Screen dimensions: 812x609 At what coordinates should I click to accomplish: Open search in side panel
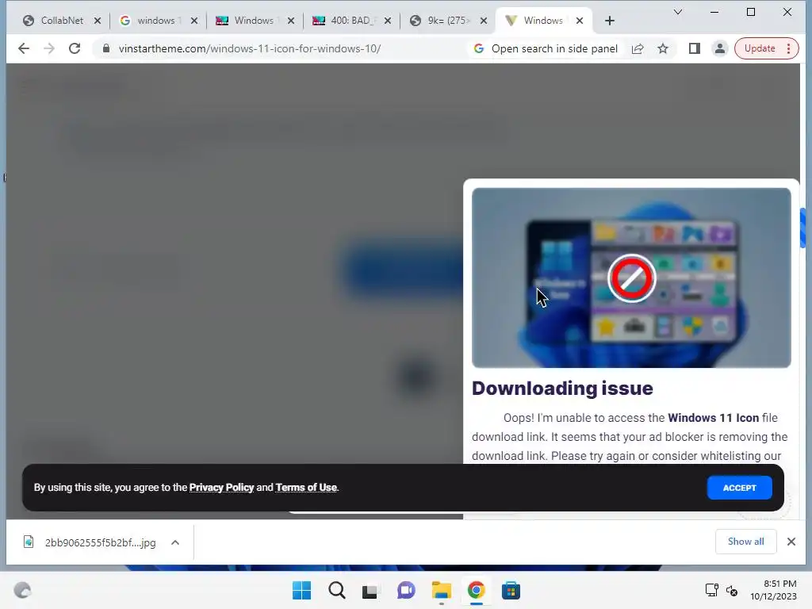pyautogui.click(x=546, y=48)
